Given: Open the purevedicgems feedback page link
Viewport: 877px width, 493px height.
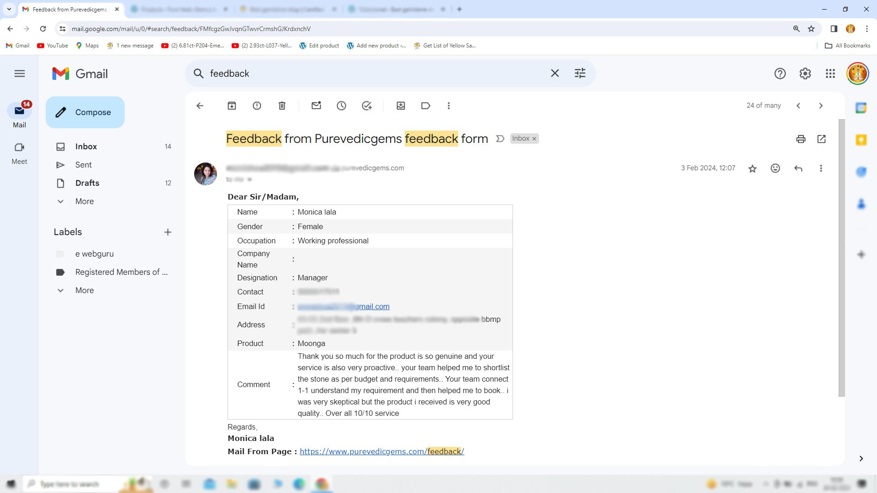Looking at the screenshot, I should pos(381,451).
